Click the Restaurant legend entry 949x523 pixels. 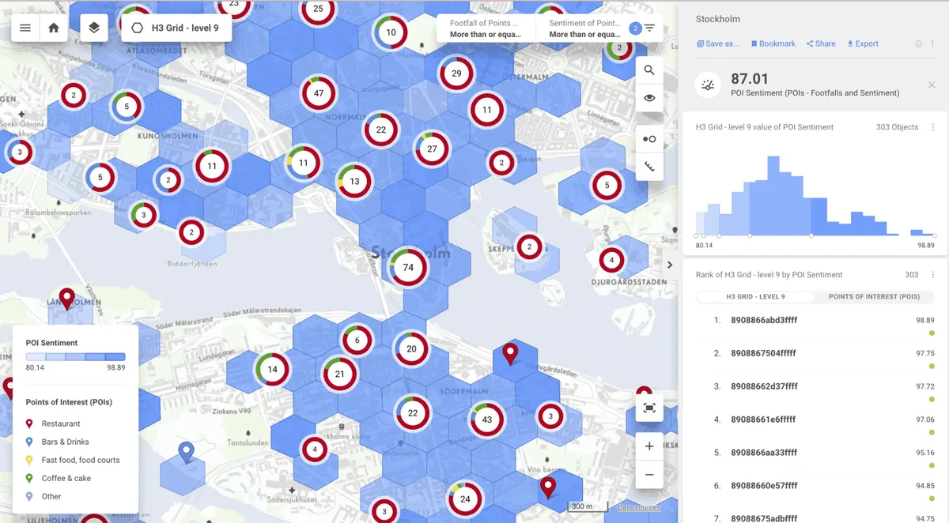(x=61, y=424)
